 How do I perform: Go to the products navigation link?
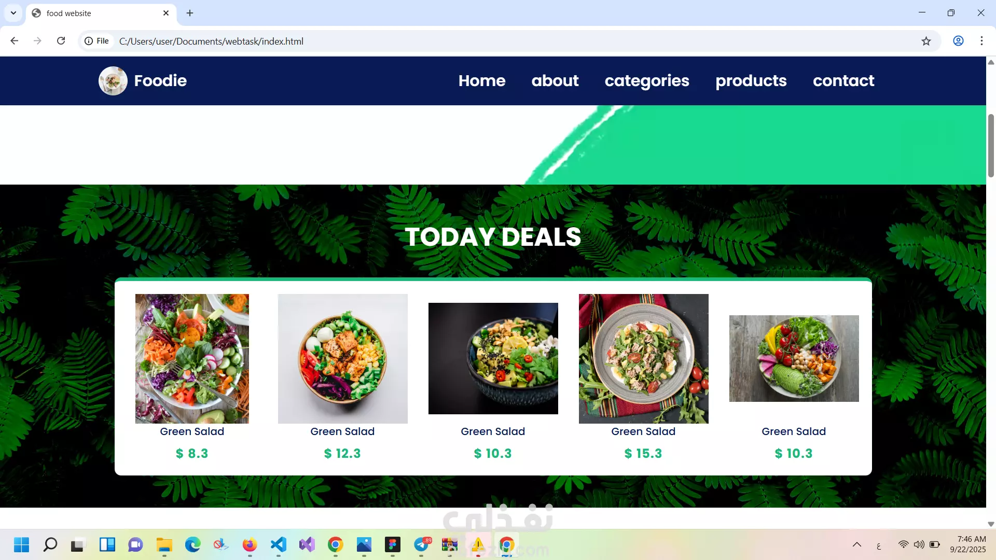tap(751, 81)
